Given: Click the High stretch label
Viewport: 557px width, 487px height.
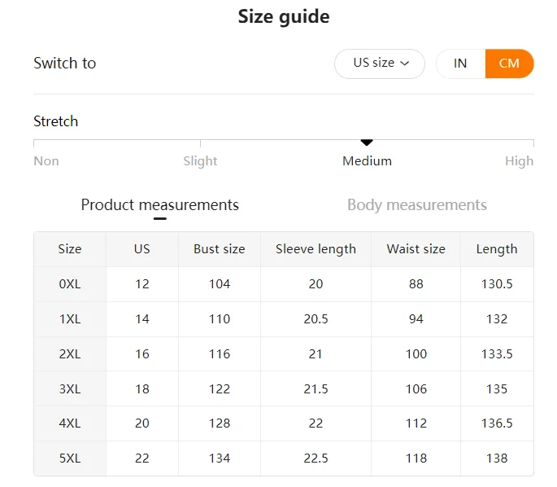Looking at the screenshot, I should pos(519,160).
